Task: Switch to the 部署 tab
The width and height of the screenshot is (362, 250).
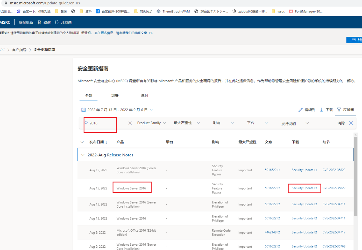Action: 115,95
